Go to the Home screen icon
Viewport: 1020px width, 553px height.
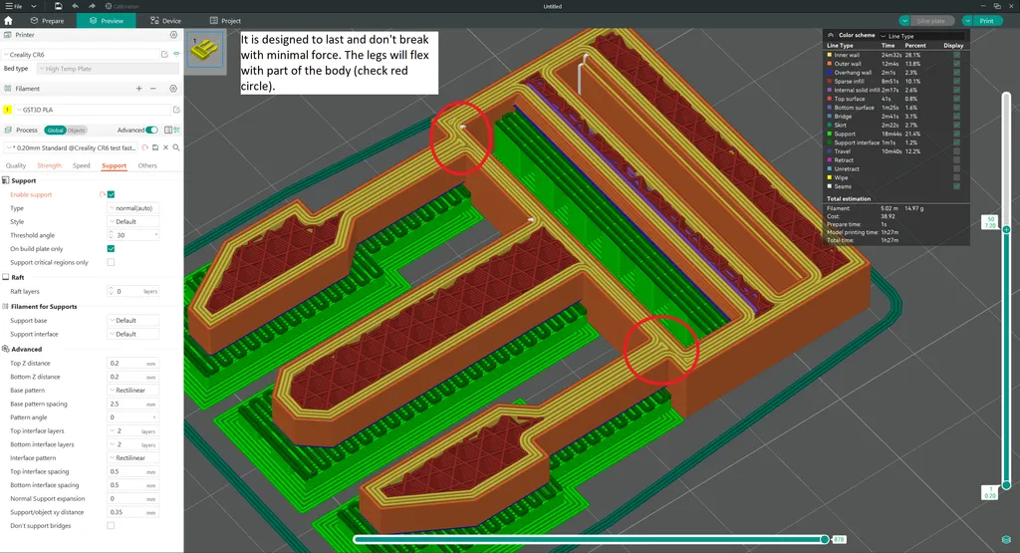(x=8, y=21)
